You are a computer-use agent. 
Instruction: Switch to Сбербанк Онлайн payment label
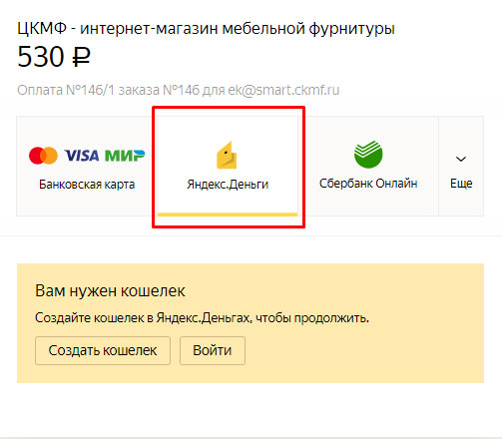[x=368, y=184]
